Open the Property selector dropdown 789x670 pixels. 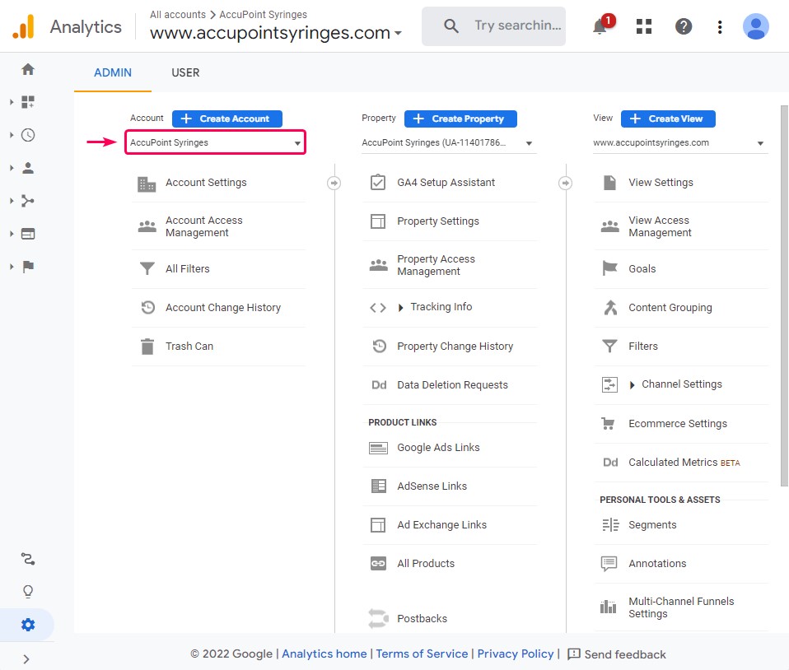[x=449, y=143]
